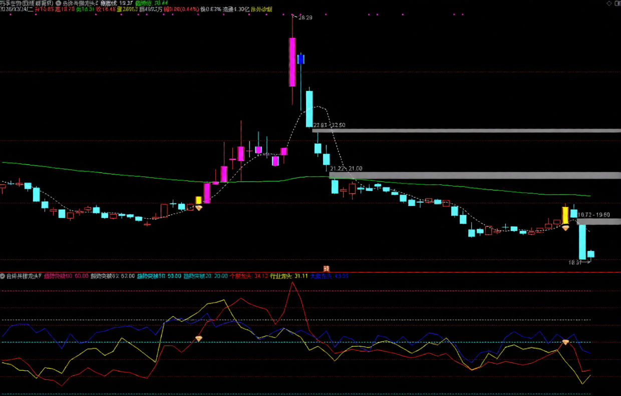Image resolution: width=621 pixels, height=396 pixels.
Task: Click small red icon on the panel divider
Action: pyautogui.click(x=326, y=269)
